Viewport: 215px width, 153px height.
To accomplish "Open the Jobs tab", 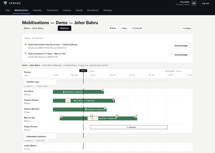I will pyautogui.click(x=8, y=10).
